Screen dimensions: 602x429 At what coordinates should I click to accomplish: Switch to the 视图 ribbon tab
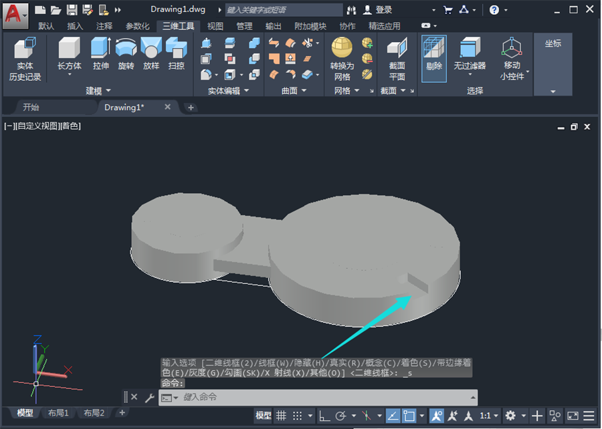215,26
